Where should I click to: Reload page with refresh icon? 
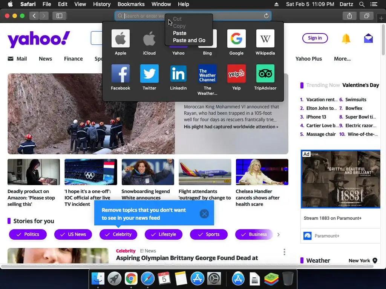[x=266, y=16]
